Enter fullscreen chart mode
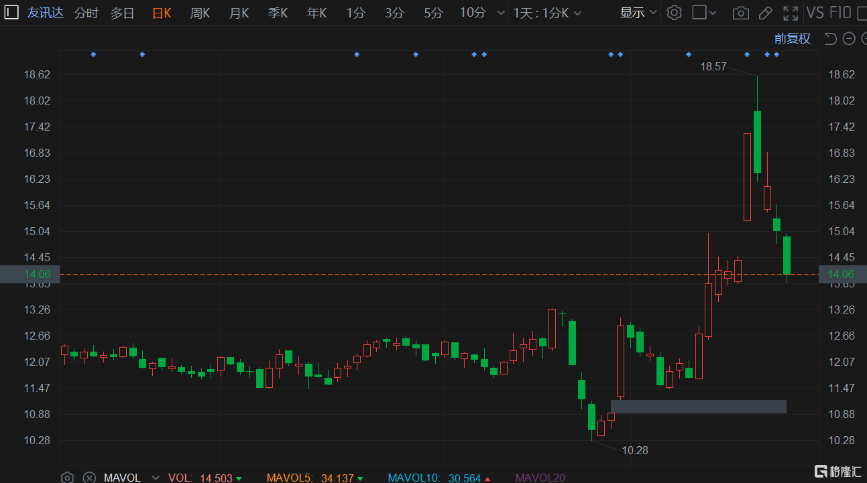The width and height of the screenshot is (867, 483). point(791,13)
